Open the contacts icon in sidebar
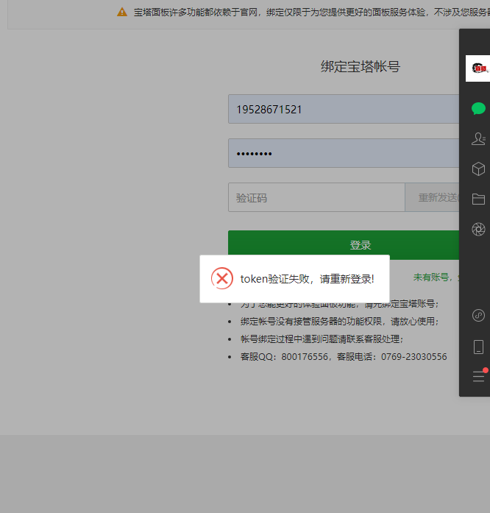 pyautogui.click(x=478, y=138)
